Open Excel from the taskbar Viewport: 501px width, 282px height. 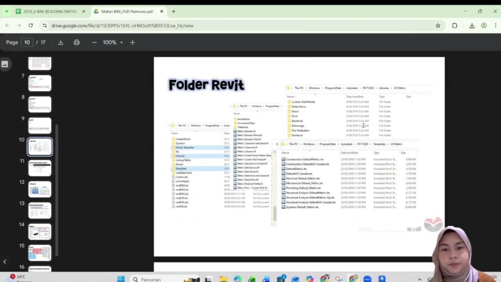pos(252,279)
